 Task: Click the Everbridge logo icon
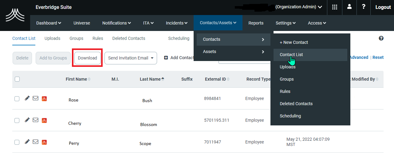click(x=15, y=15)
